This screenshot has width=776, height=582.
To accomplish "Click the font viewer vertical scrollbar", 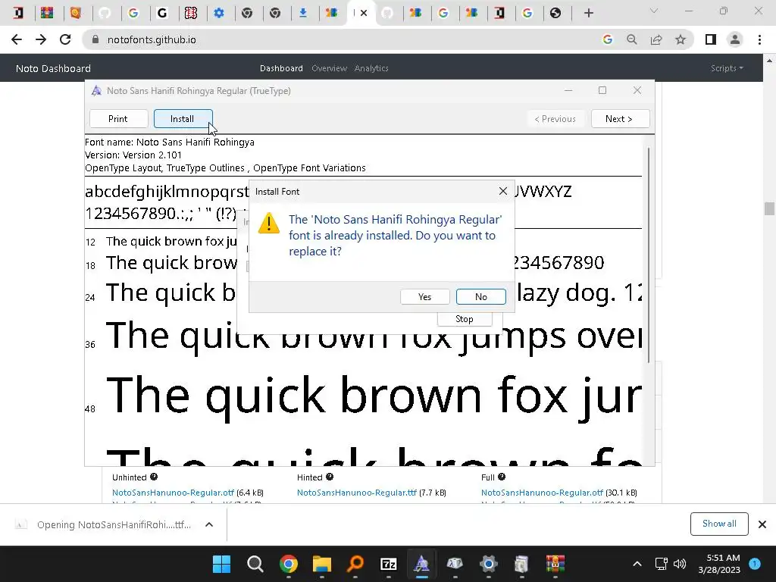I will 649,255.
